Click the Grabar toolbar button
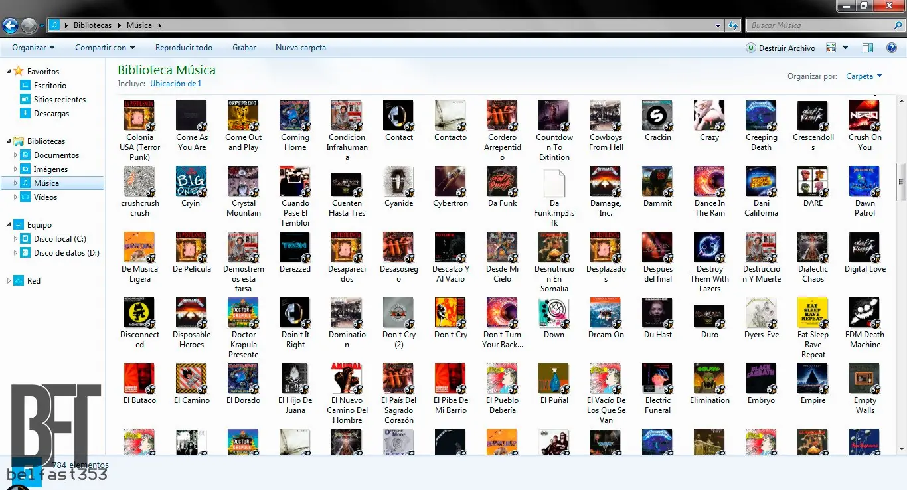 click(244, 48)
